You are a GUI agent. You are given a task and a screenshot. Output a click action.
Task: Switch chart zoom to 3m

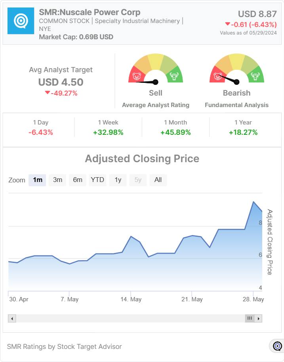point(57,180)
